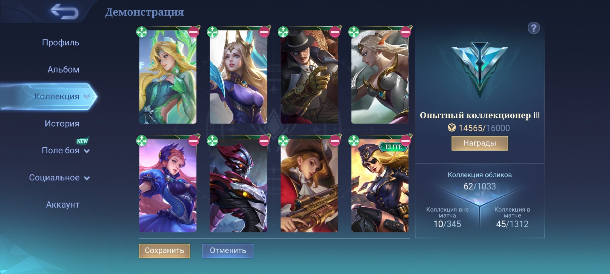610x274 pixels.
Task: Click the move handle on pink-haired blue dress skin
Action: click(142, 141)
